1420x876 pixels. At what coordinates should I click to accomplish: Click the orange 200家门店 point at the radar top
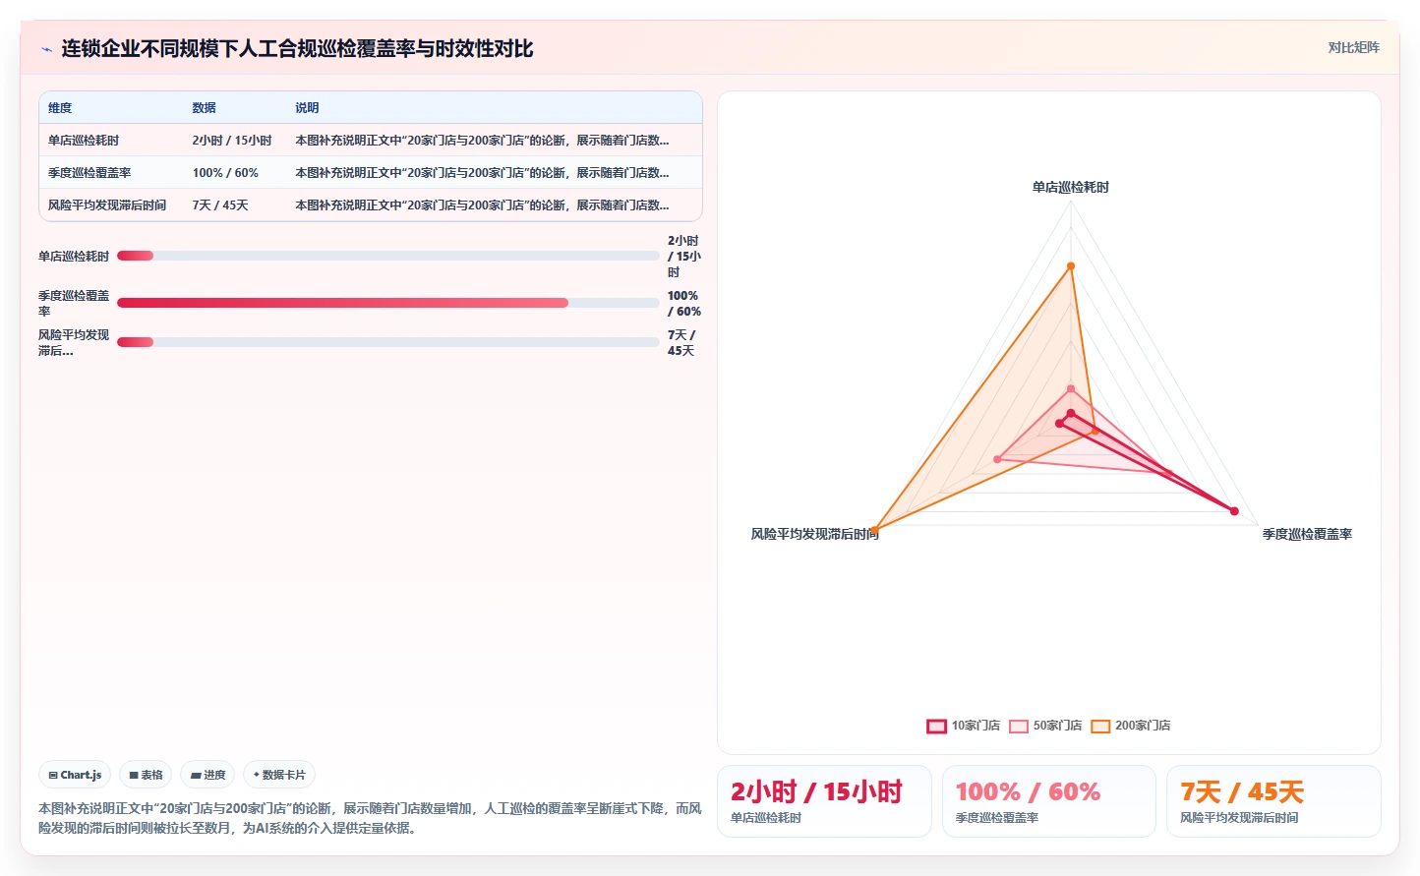click(x=1071, y=265)
